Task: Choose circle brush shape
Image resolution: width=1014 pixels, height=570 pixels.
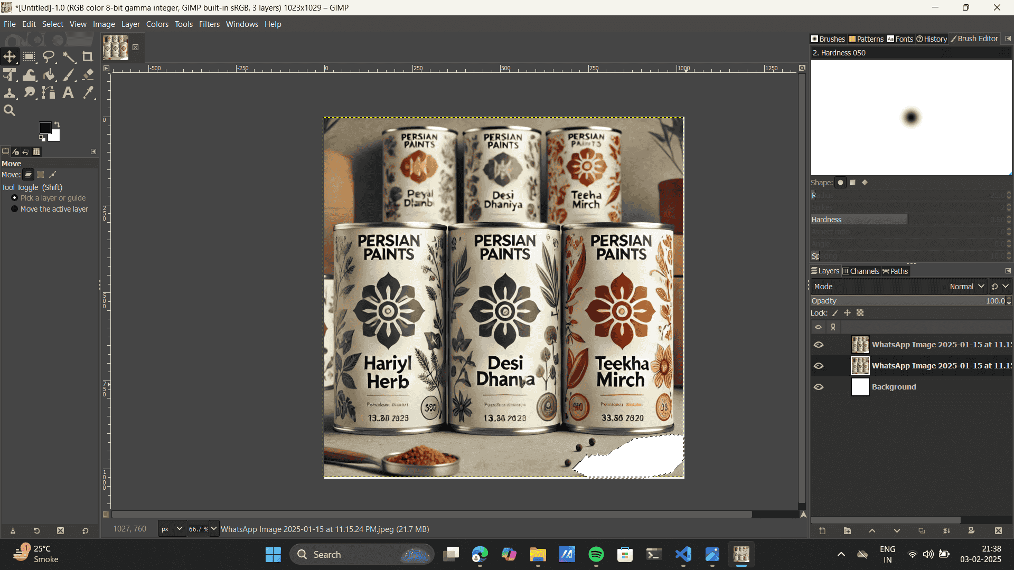Action: coord(840,183)
